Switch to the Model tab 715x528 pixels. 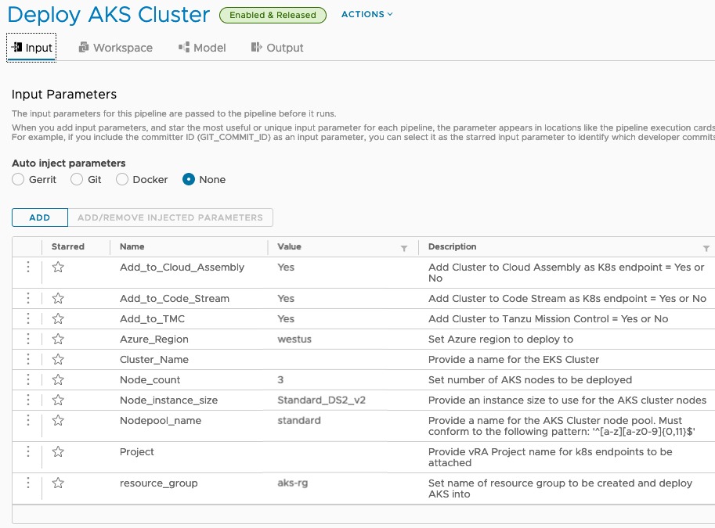point(202,48)
